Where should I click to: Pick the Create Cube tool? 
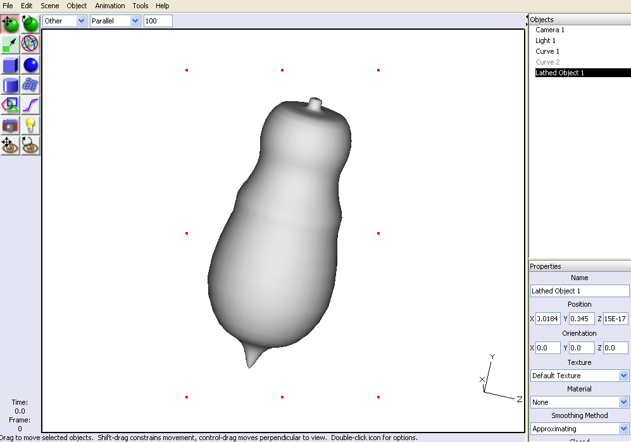[x=10, y=64]
